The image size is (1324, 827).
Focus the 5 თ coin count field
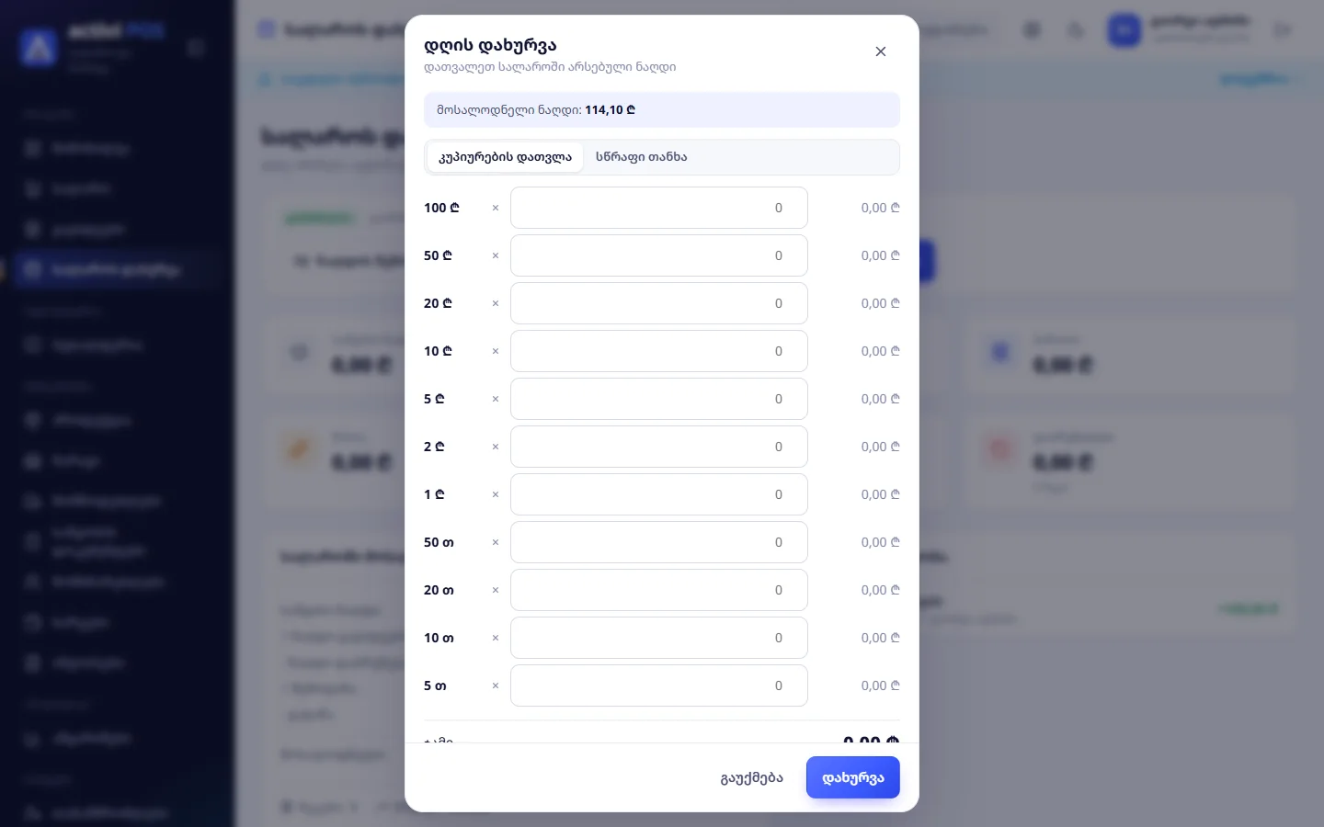(659, 685)
